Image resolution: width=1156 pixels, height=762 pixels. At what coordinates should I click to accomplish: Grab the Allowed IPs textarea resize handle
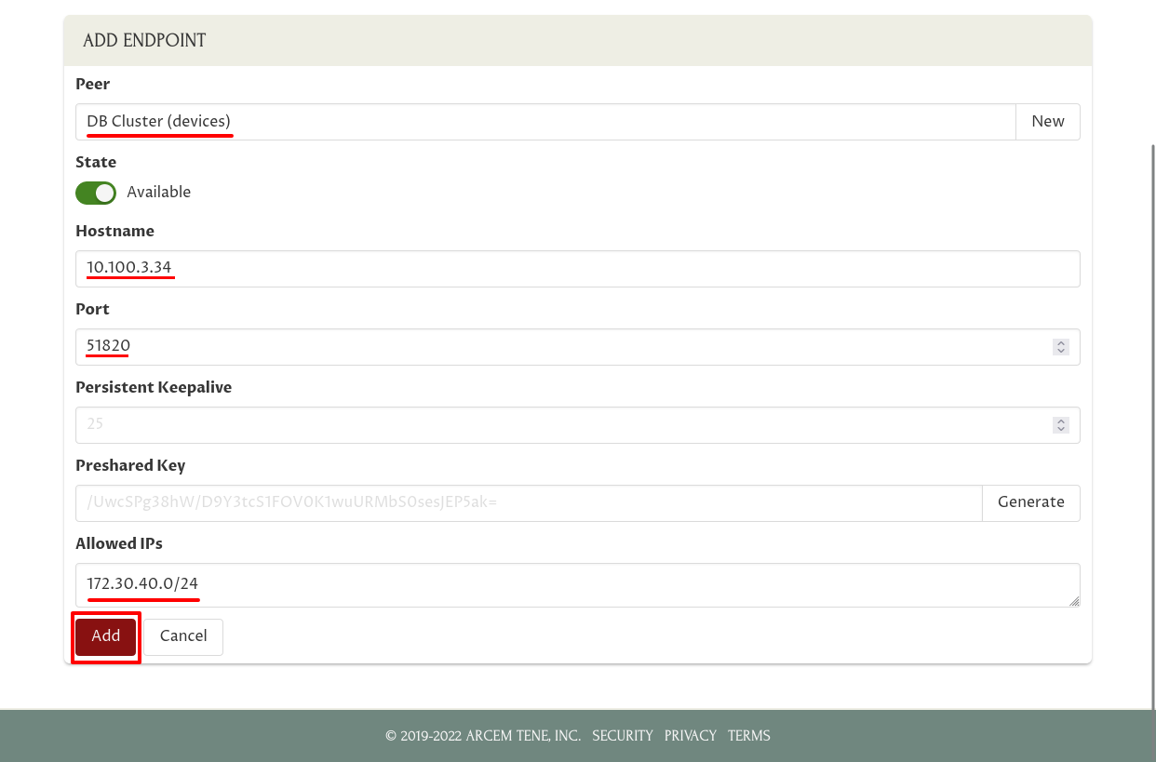click(1074, 601)
